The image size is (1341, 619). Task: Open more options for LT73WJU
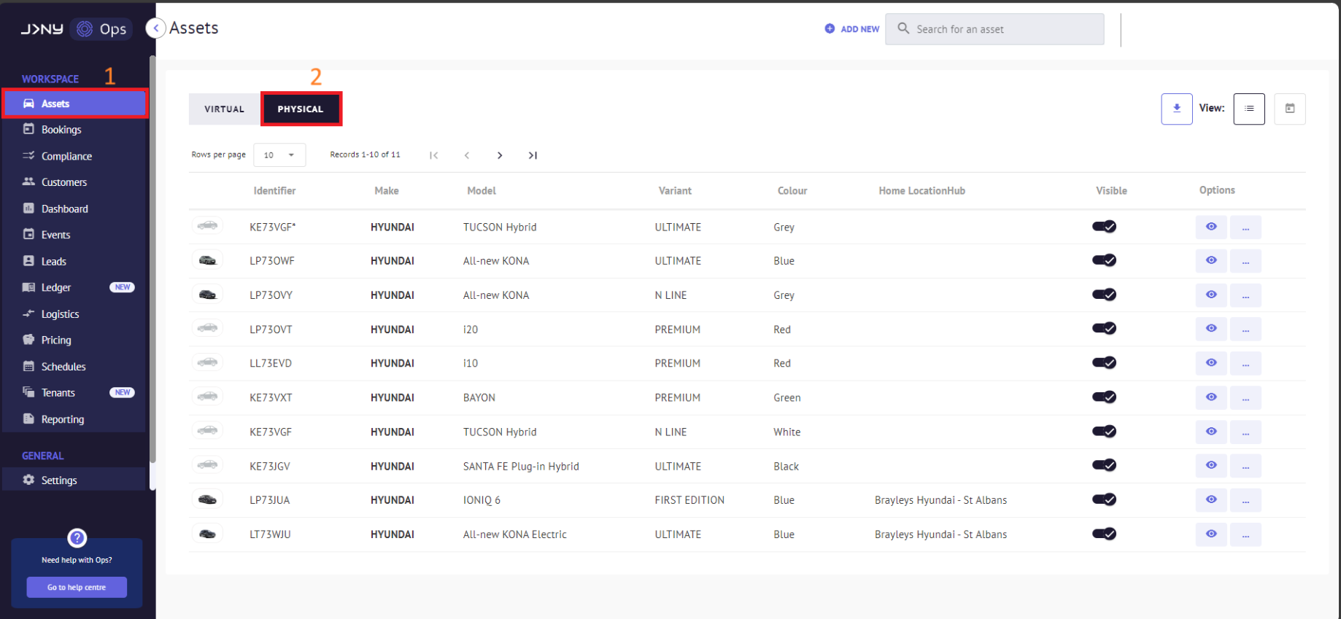point(1245,534)
